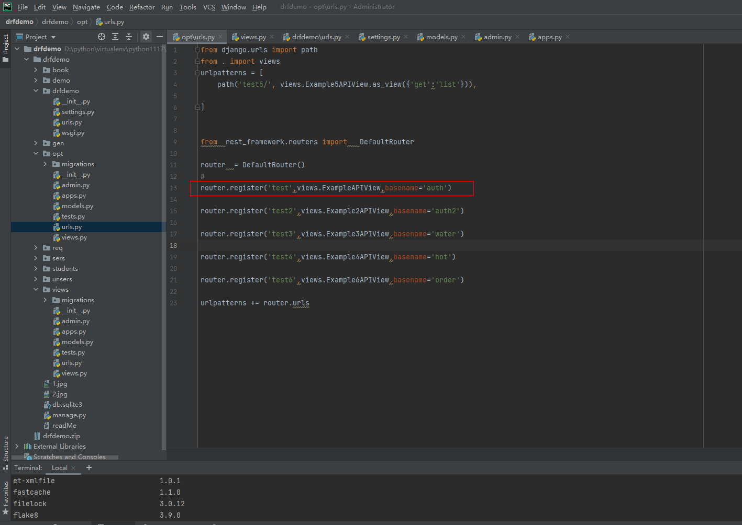This screenshot has width=742, height=525.
Task: Open Project panel settings gear
Action: click(x=146, y=37)
